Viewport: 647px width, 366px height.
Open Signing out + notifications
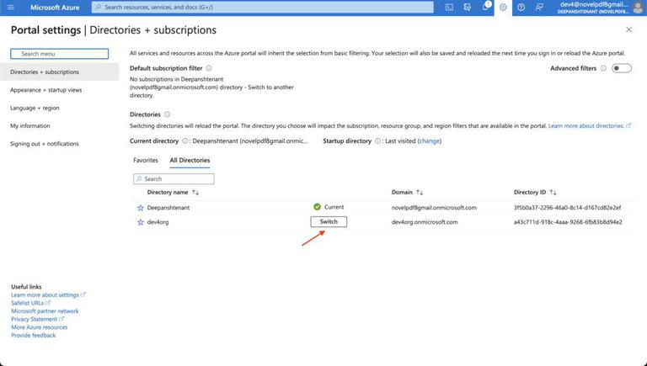click(x=45, y=144)
